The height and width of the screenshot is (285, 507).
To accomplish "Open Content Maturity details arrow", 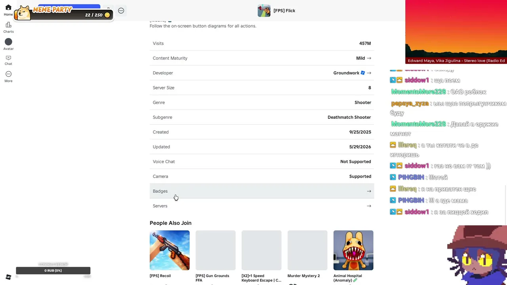I will [369, 58].
